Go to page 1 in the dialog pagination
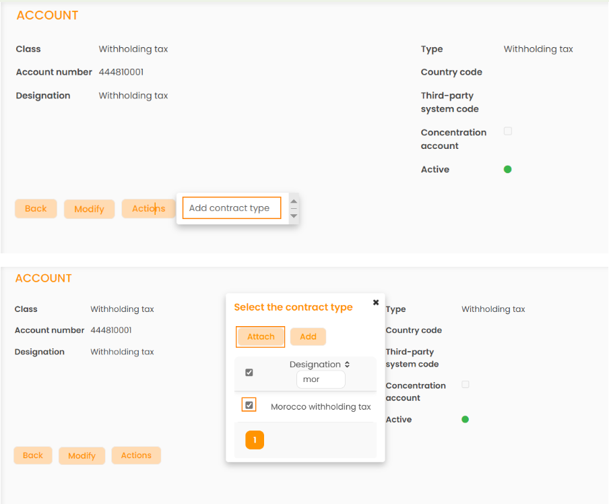Viewport: 609px width, 504px height. tap(255, 440)
